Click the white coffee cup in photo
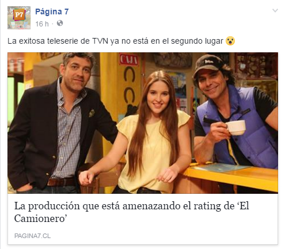285x249 pixels. pyautogui.click(x=235, y=127)
